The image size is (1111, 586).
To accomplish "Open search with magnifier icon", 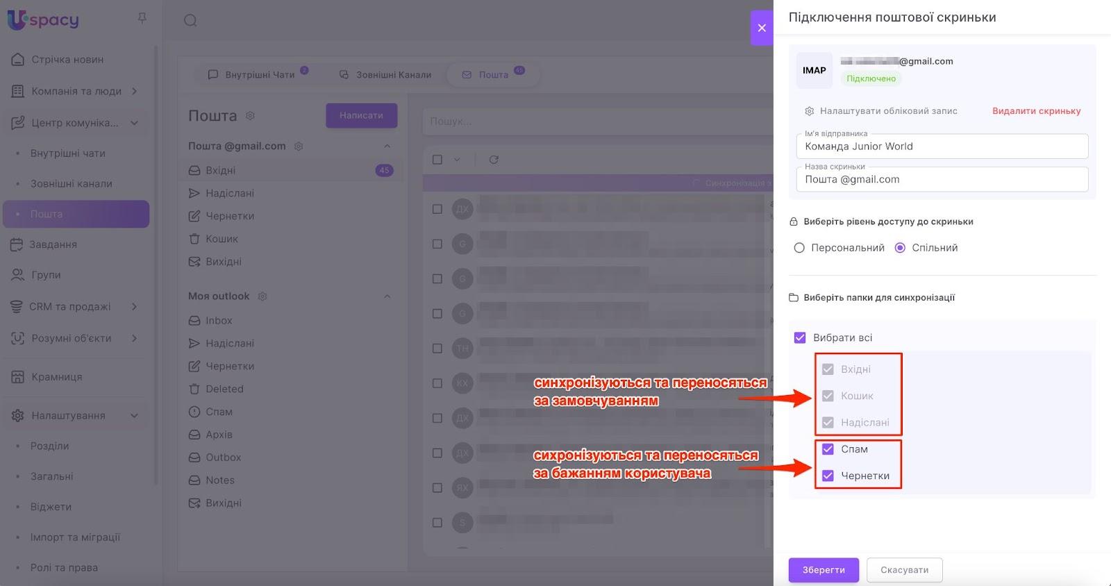I will (x=190, y=20).
